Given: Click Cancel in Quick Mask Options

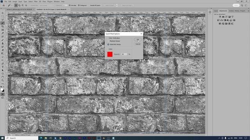Looking at the screenshot, I should pos(138,44).
